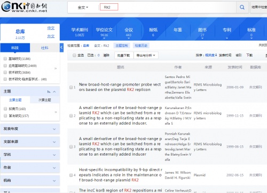Check the 基础研究(1186) filter

click(x=5, y=59)
